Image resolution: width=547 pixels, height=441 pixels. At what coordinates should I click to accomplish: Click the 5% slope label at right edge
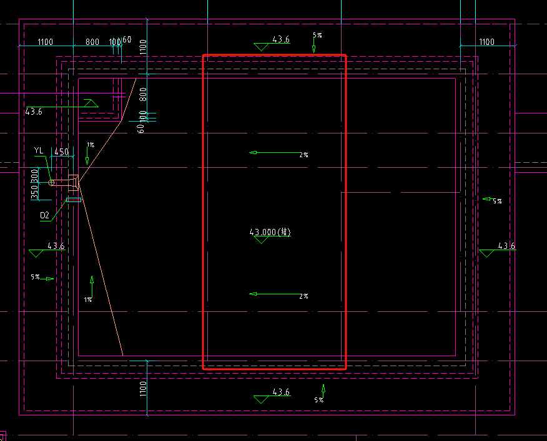pos(497,201)
